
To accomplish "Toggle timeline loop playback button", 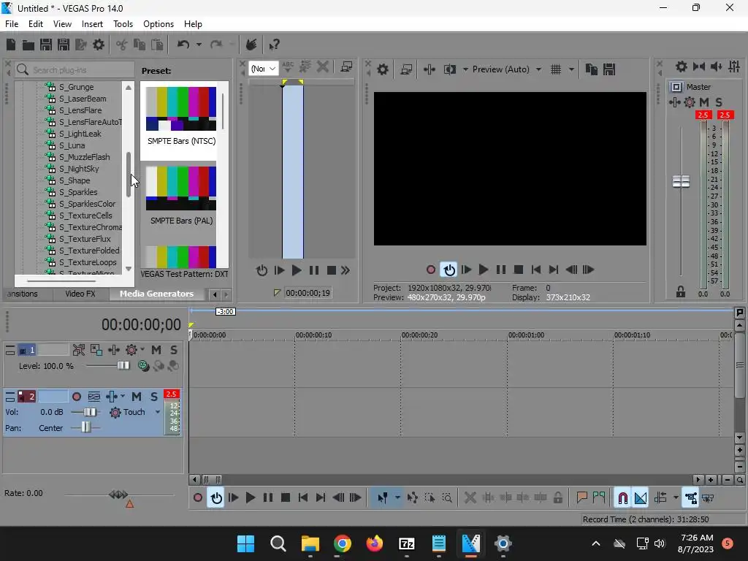I will tap(216, 498).
